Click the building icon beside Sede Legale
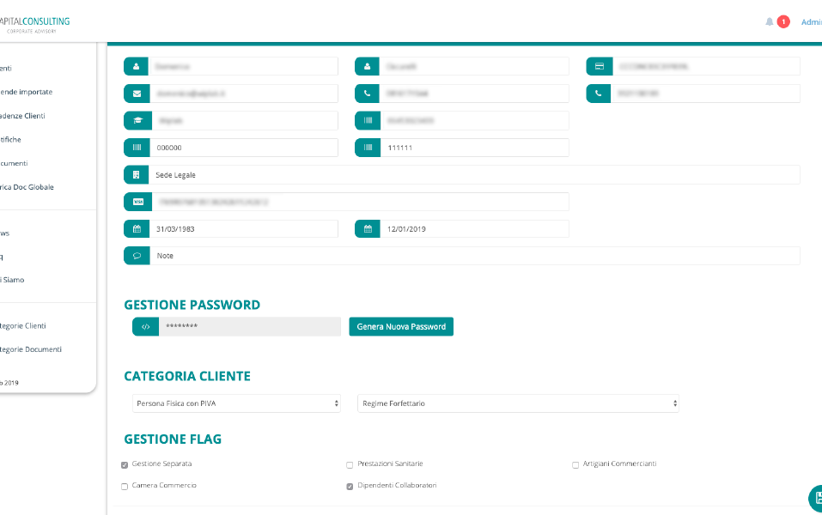Screen dimensions: 822x515 137,175
